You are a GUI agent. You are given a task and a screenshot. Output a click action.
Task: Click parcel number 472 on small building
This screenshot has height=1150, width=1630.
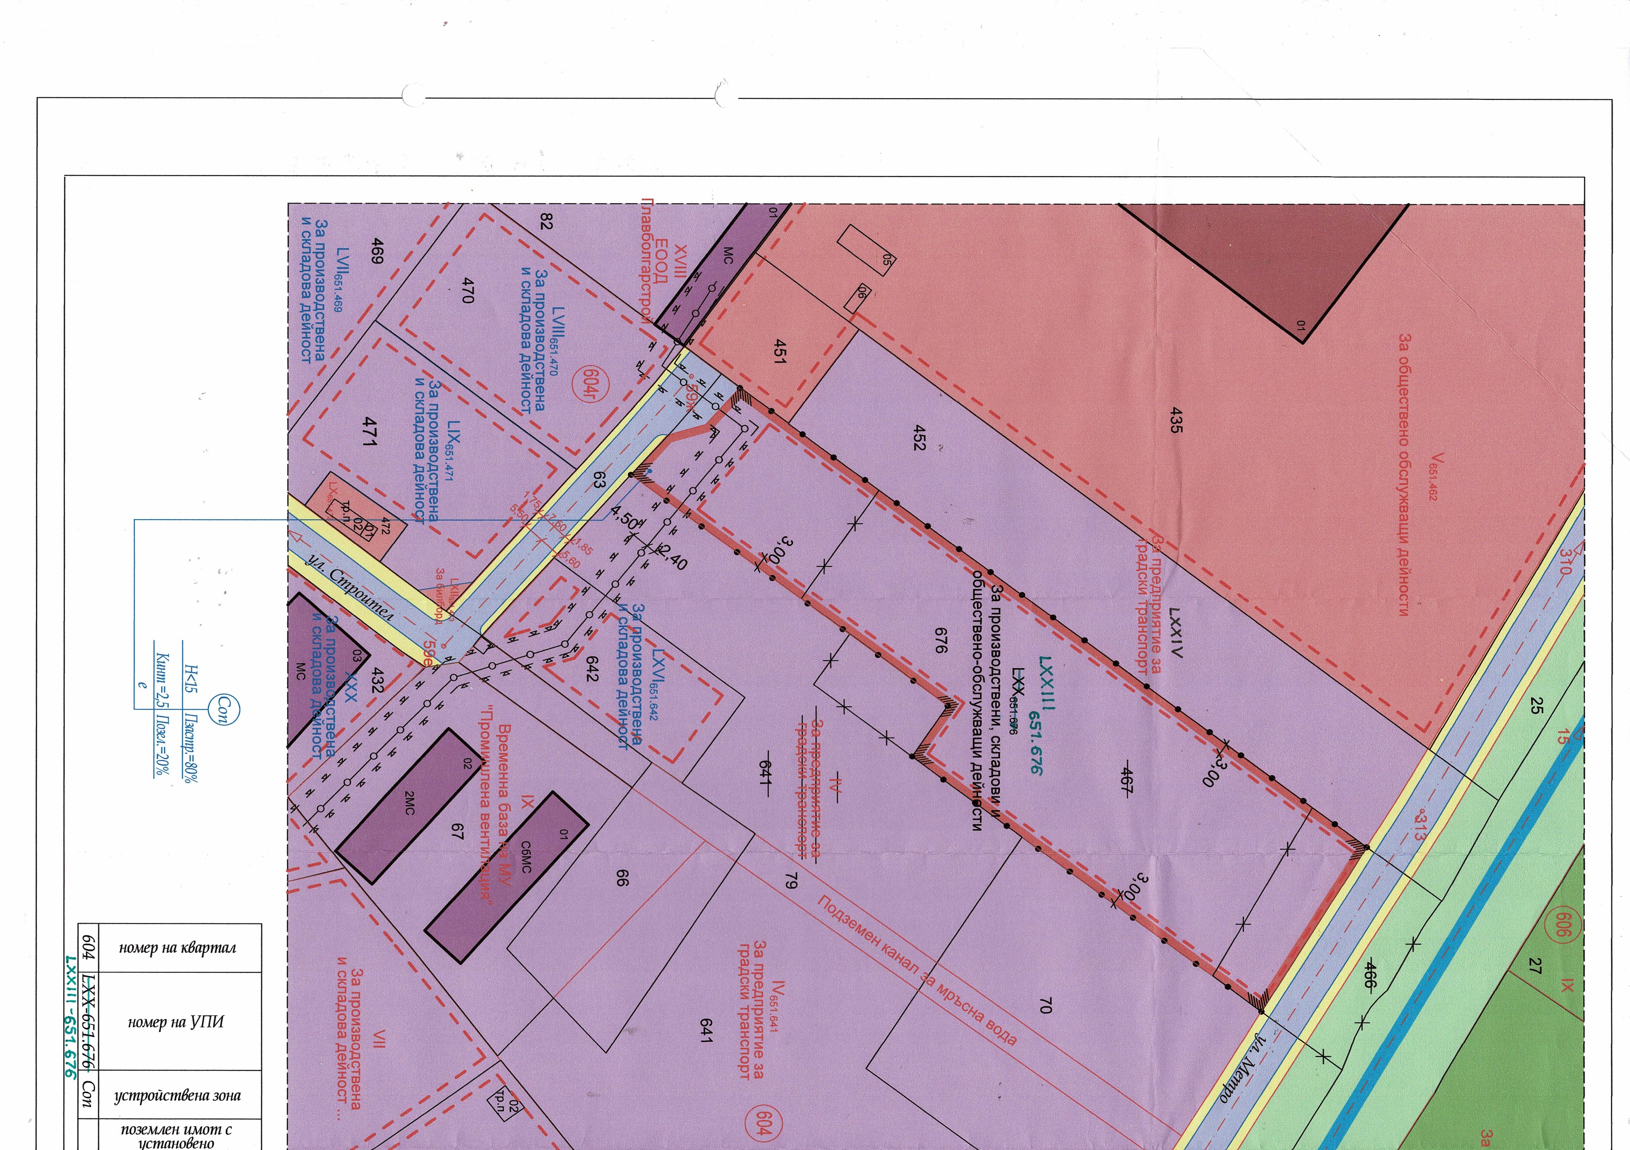click(386, 525)
